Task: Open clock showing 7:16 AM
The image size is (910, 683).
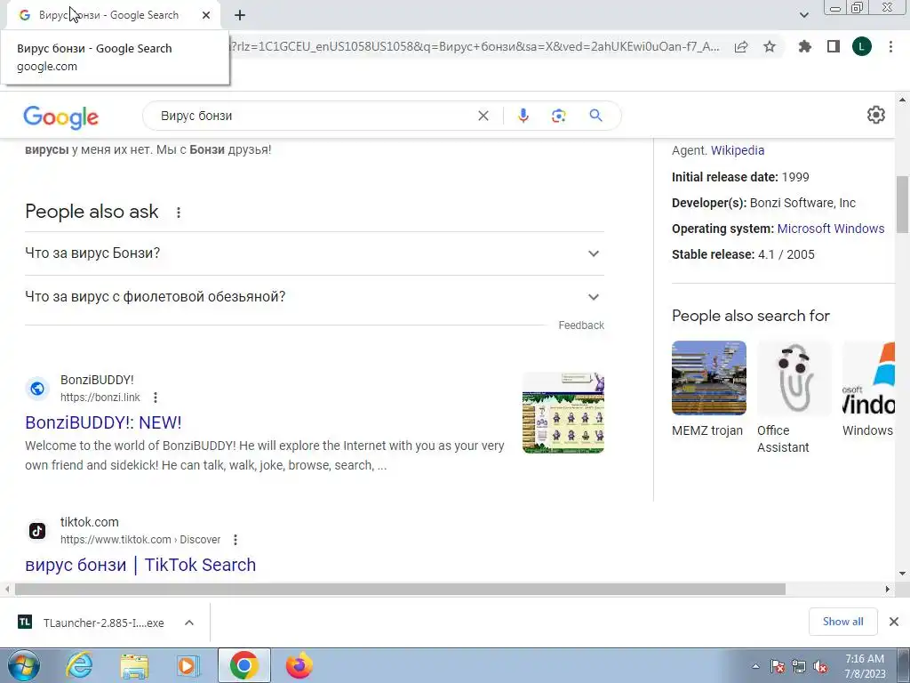Action: [865, 666]
